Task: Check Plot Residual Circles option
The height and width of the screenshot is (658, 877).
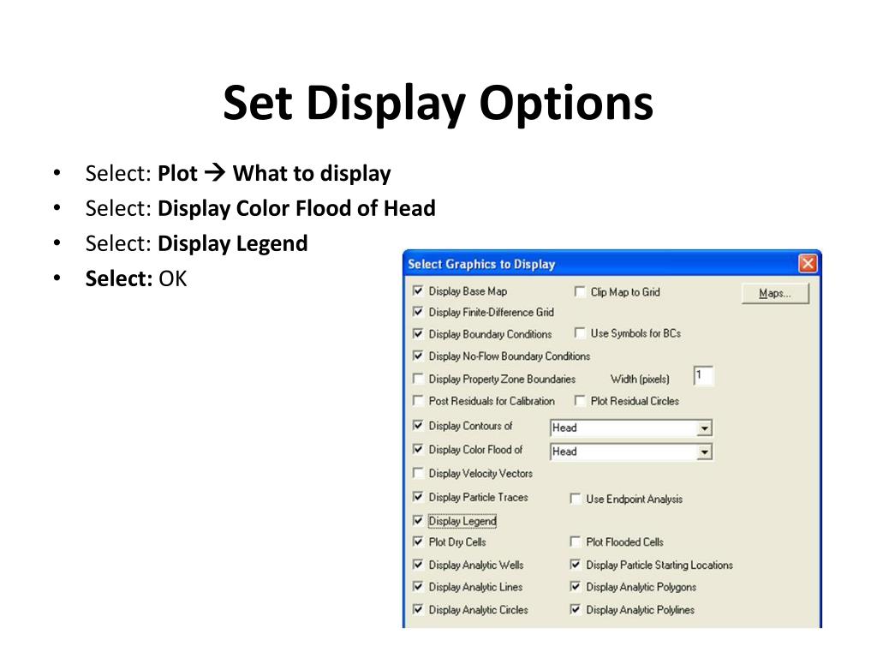Action: click(580, 401)
